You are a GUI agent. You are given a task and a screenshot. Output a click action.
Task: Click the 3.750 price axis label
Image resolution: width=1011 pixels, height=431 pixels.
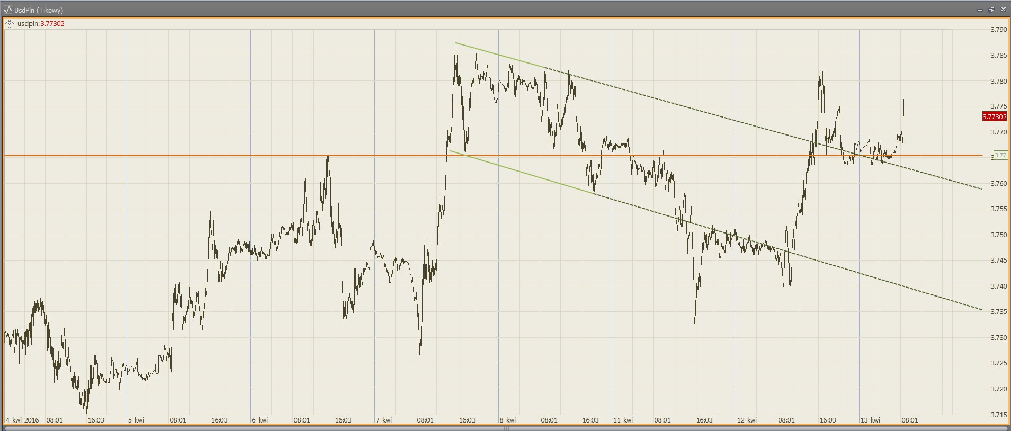click(x=998, y=235)
